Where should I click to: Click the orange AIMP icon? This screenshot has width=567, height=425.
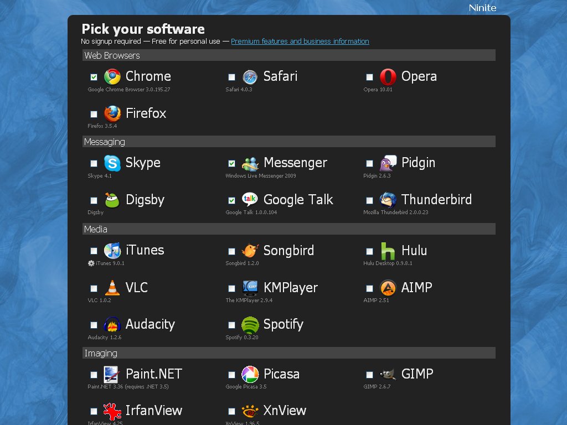388,288
